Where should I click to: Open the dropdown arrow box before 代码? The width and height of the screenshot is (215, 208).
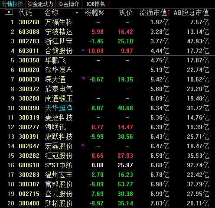pyautogui.click(x=9, y=12)
